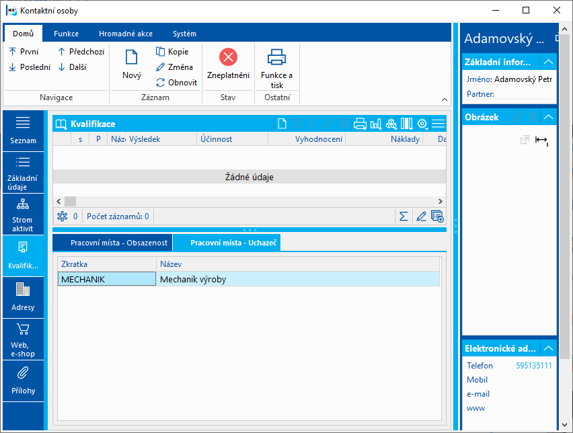Open Web, e-shop sidebar section
The width and height of the screenshot is (573, 433).
click(22, 339)
